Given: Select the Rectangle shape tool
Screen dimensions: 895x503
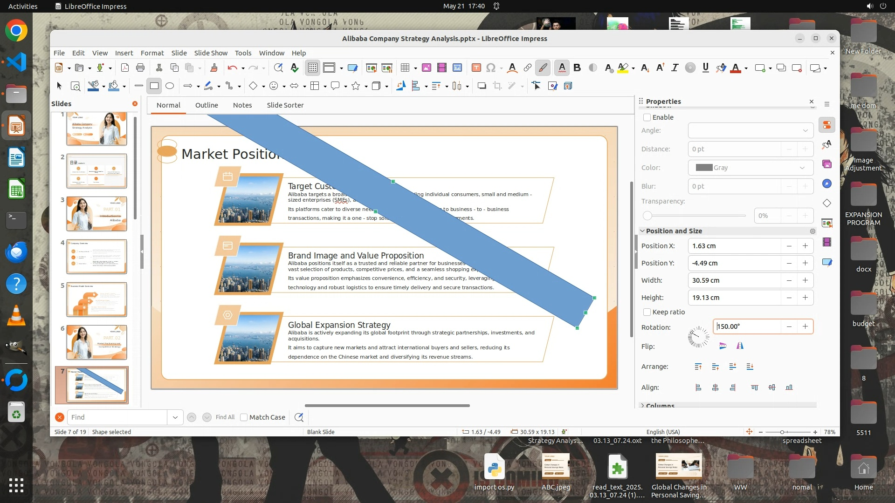Looking at the screenshot, I should pyautogui.click(x=154, y=86).
